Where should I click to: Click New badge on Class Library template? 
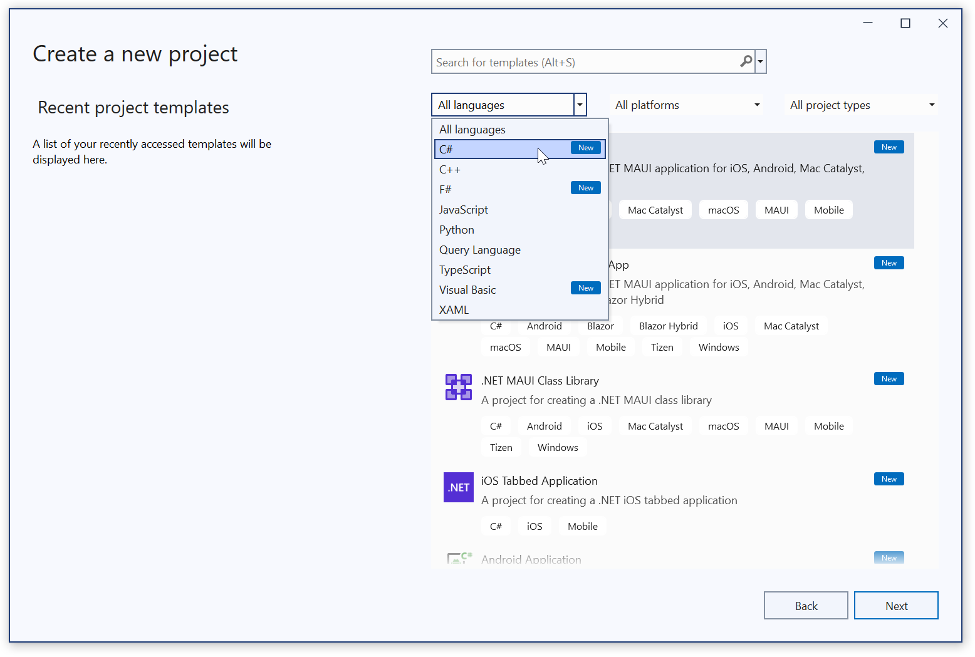coord(889,379)
